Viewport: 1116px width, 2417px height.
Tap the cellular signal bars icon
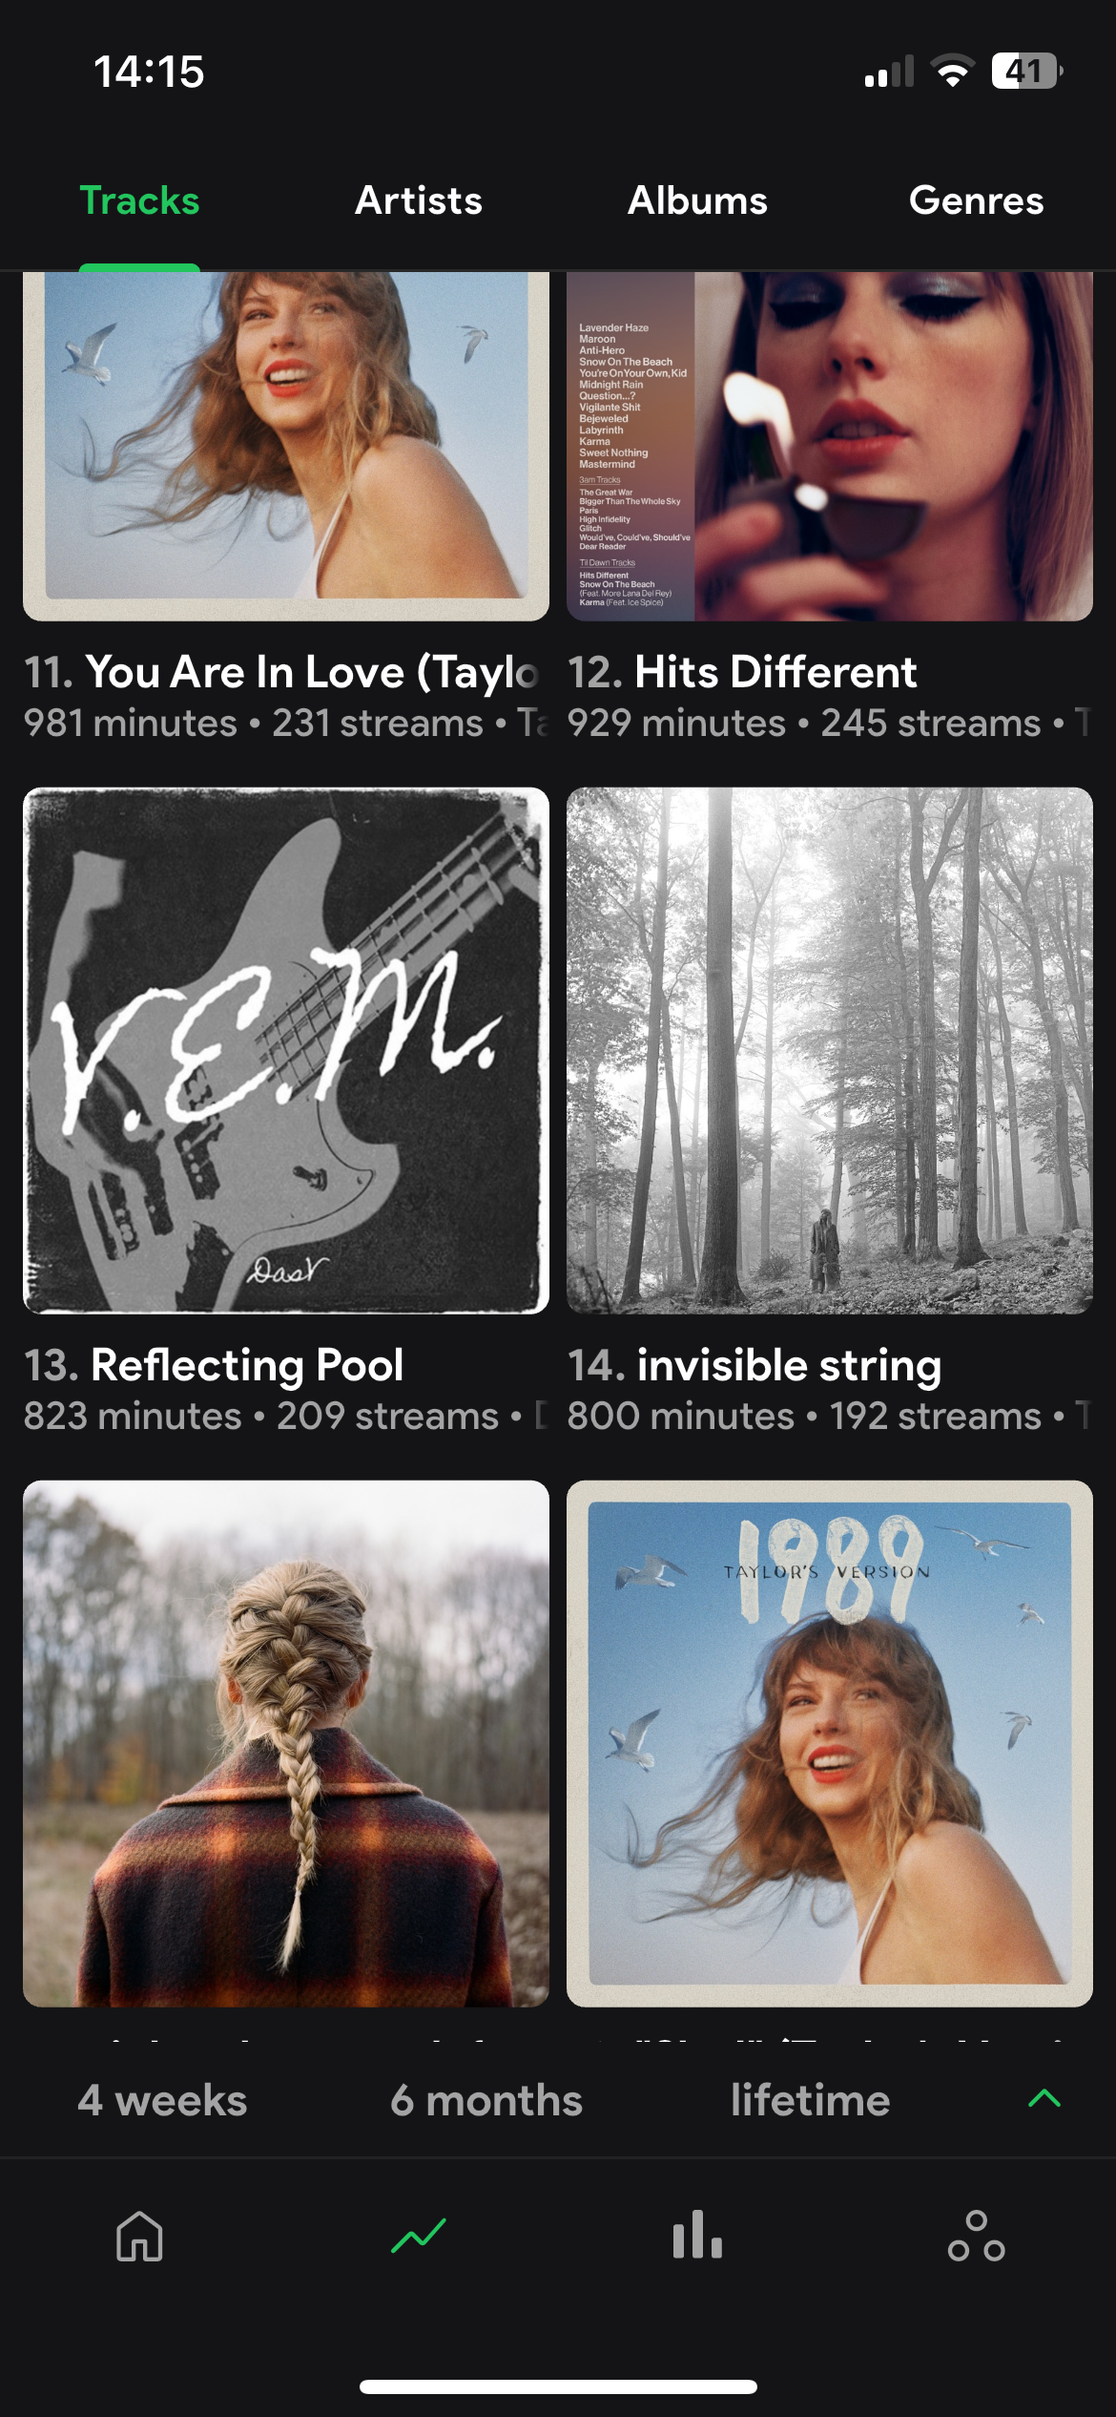pyautogui.click(x=889, y=72)
